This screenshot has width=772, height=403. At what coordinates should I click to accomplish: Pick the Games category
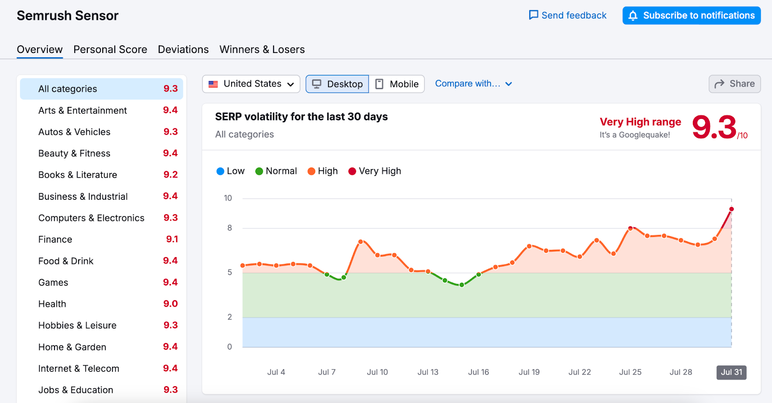(101, 283)
